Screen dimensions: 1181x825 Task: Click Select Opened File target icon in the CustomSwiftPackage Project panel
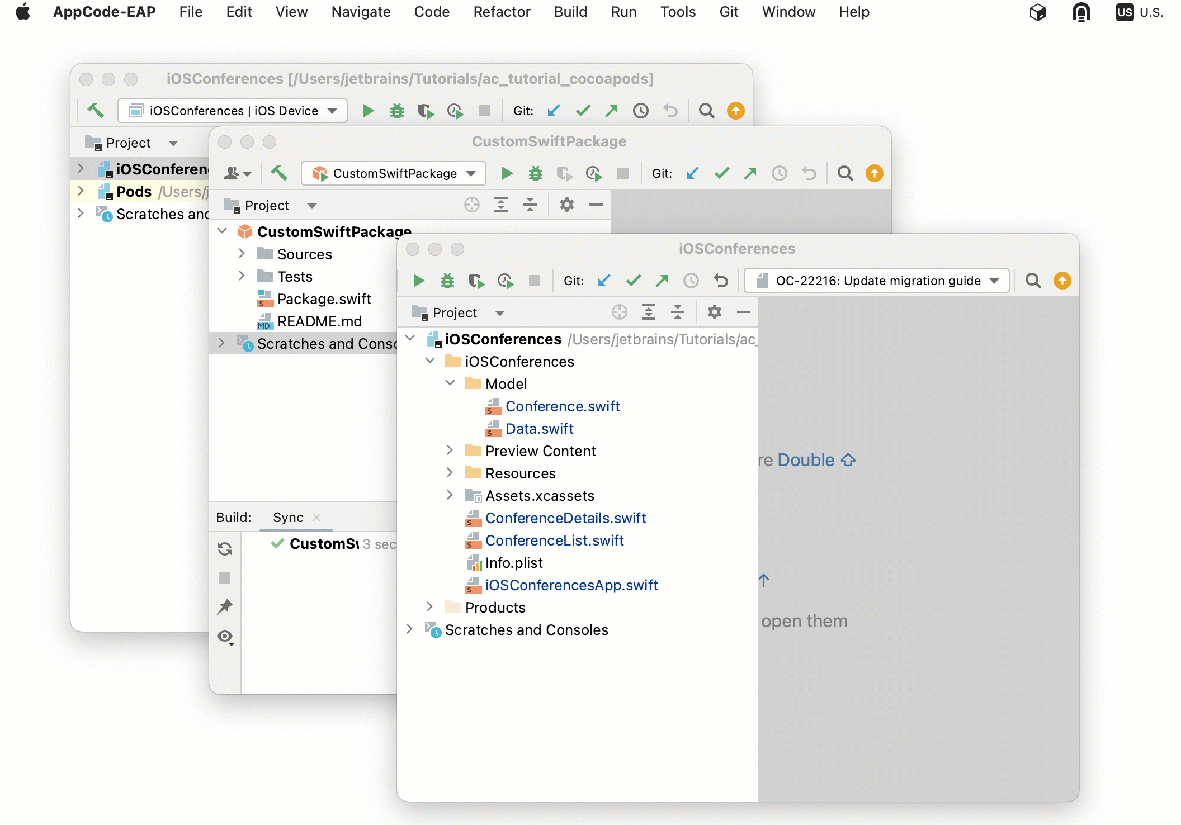(472, 205)
